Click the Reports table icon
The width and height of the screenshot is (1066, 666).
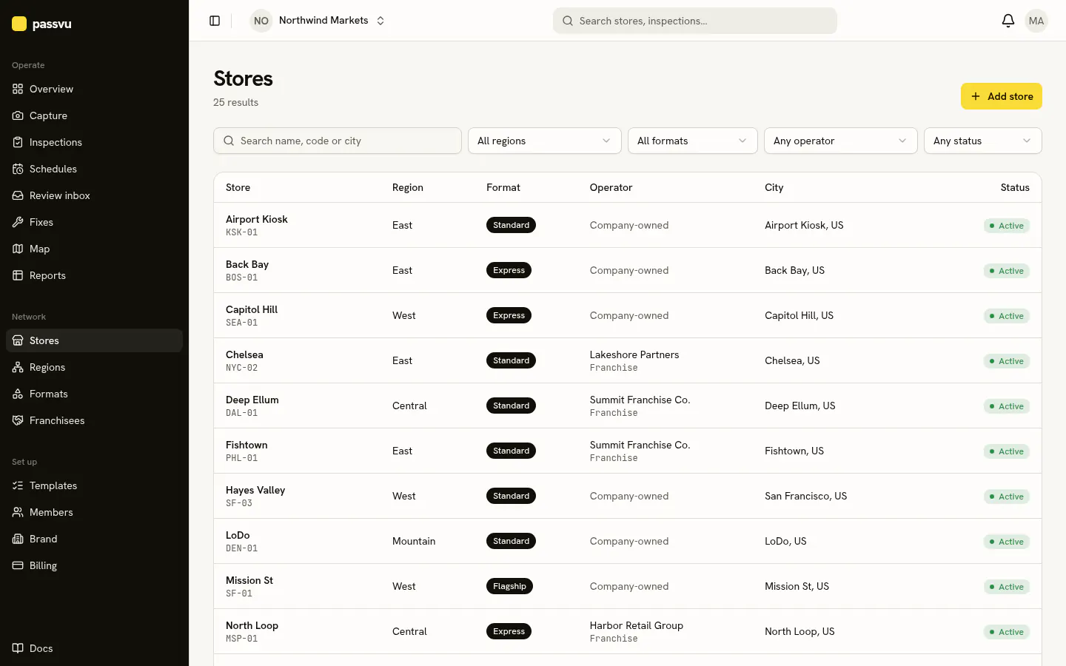[x=18, y=275]
